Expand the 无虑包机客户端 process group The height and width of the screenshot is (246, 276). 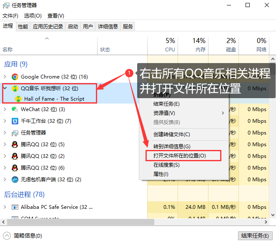coord(5,179)
